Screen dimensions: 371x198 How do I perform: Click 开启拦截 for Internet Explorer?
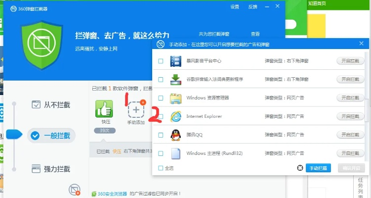coord(350,116)
